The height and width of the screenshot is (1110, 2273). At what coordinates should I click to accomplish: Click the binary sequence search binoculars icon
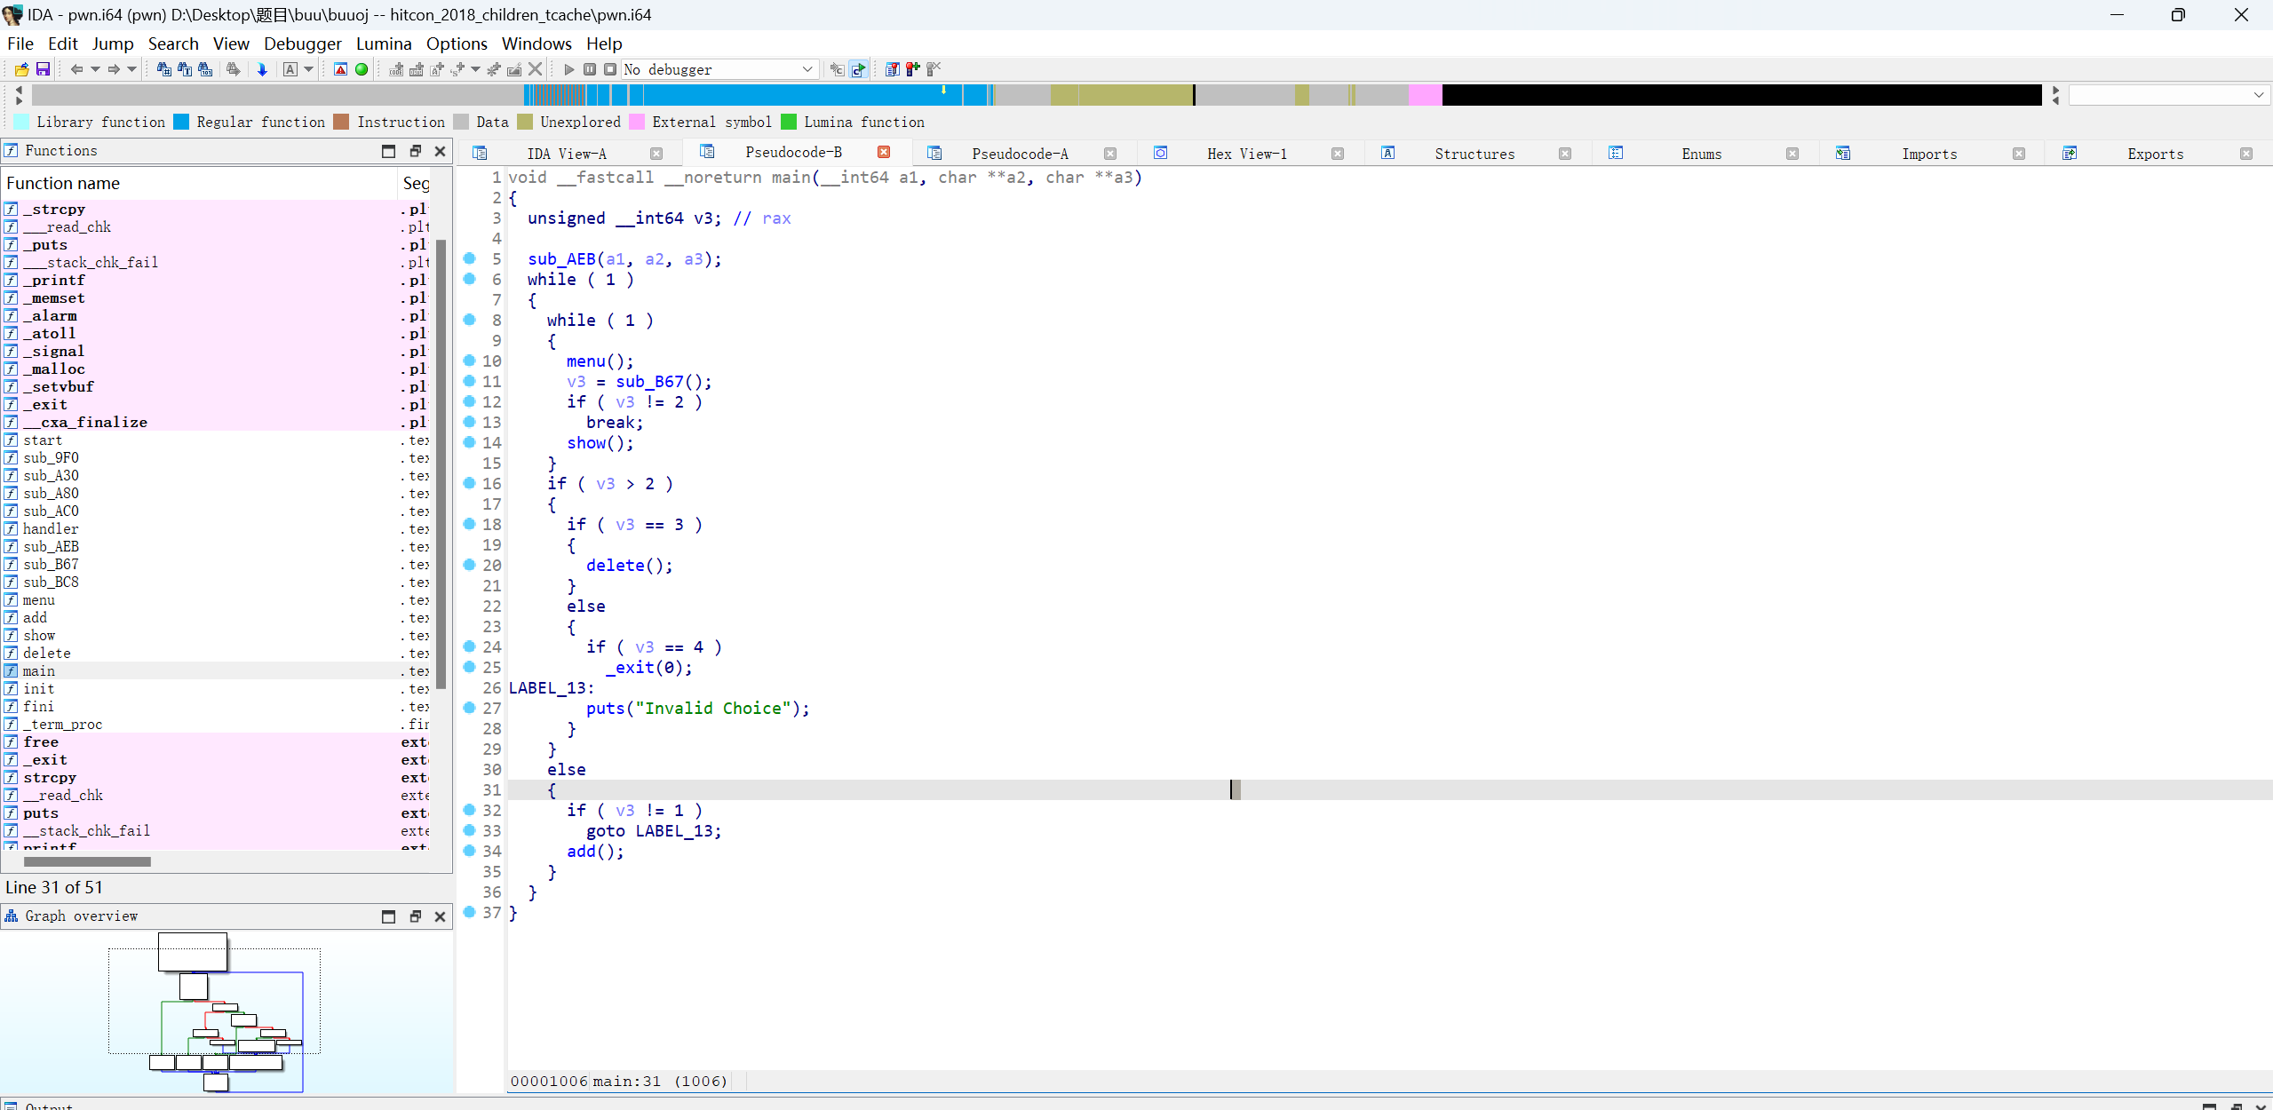click(205, 69)
